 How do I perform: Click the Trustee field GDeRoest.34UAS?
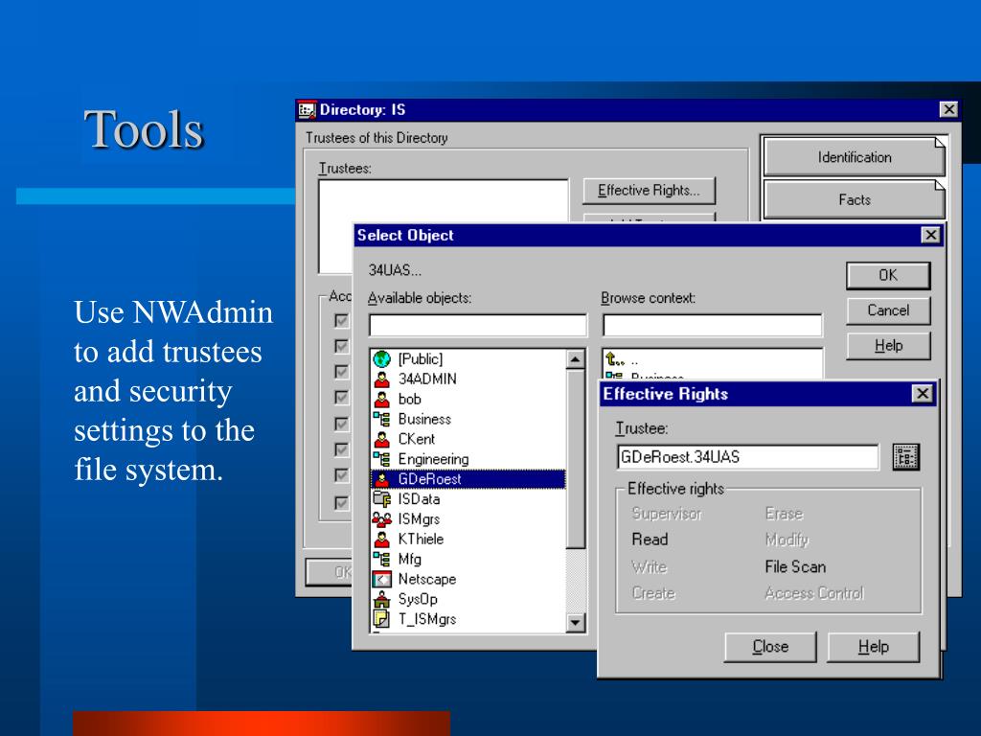coord(747,457)
